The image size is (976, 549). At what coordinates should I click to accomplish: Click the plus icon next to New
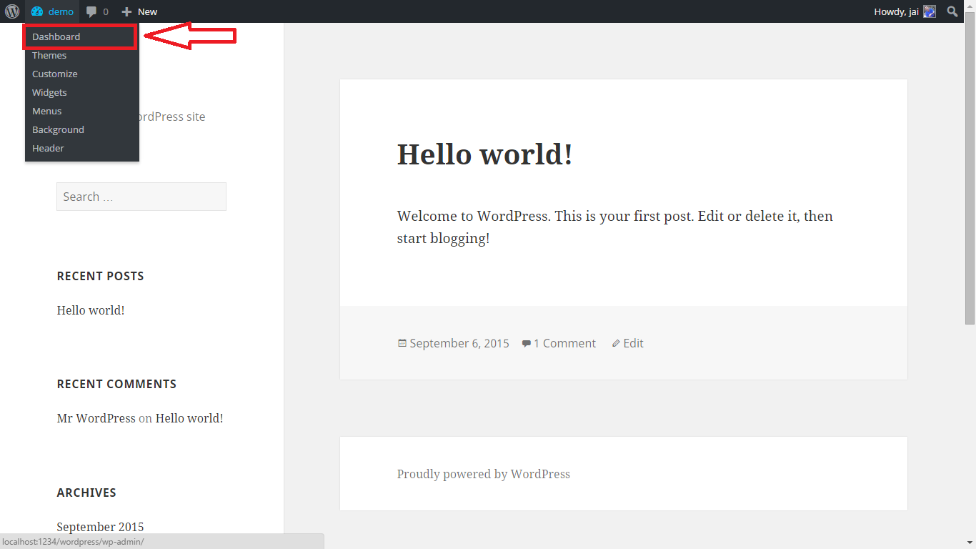click(126, 11)
